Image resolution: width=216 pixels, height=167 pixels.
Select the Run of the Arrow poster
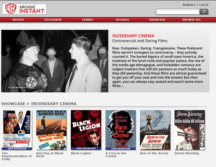(155, 130)
